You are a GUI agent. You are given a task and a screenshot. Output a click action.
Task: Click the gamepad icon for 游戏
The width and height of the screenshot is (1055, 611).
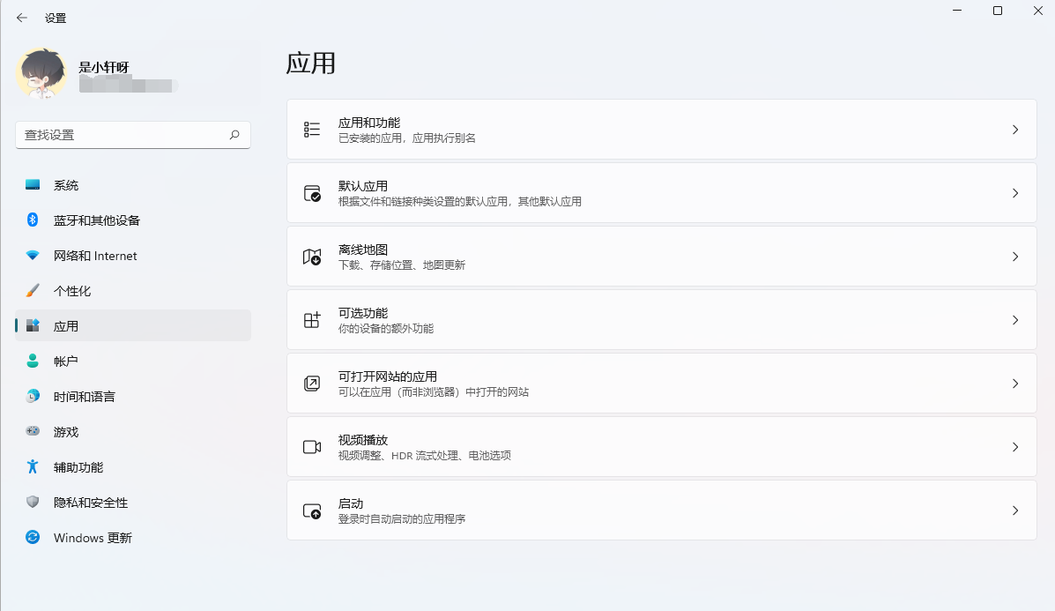33,431
